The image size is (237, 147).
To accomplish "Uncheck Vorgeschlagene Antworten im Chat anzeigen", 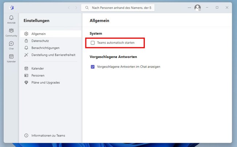I will click(x=93, y=67).
